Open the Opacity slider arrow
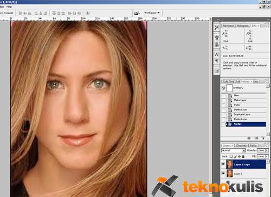Screen dimensions: 271x197 (267, 150)
